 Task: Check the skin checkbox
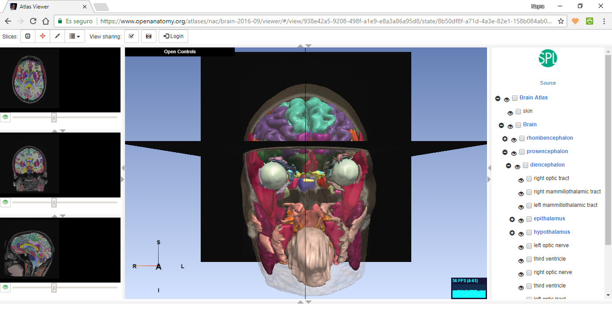tap(518, 111)
